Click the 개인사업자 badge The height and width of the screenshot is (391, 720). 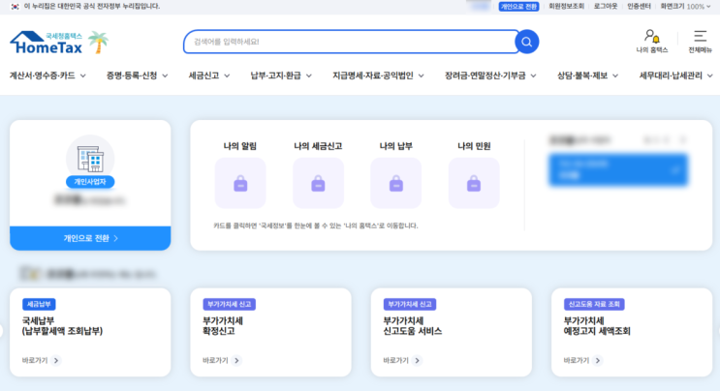90,182
